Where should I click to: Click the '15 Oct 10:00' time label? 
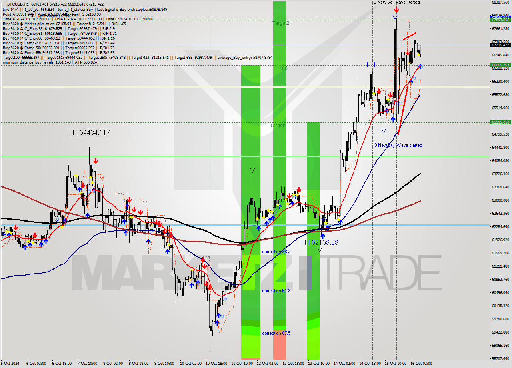[x=396, y=364]
